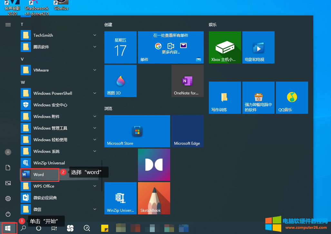Launch the SketchBook tile

[154, 198]
